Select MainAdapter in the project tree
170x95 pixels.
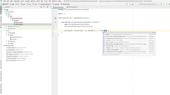(19, 25)
